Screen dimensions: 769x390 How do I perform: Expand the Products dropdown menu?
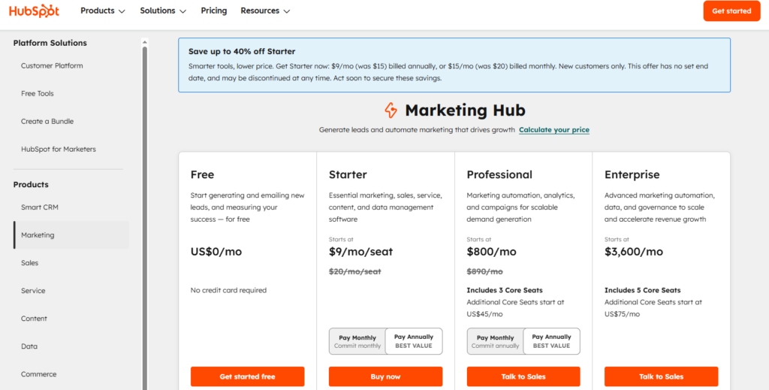pyautogui.click(x=103, y=11)
